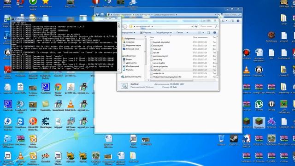The width and height of the screenshot is (295, 166).
Task: Open Документы library in the sidebar
Action: pos(131,63)
